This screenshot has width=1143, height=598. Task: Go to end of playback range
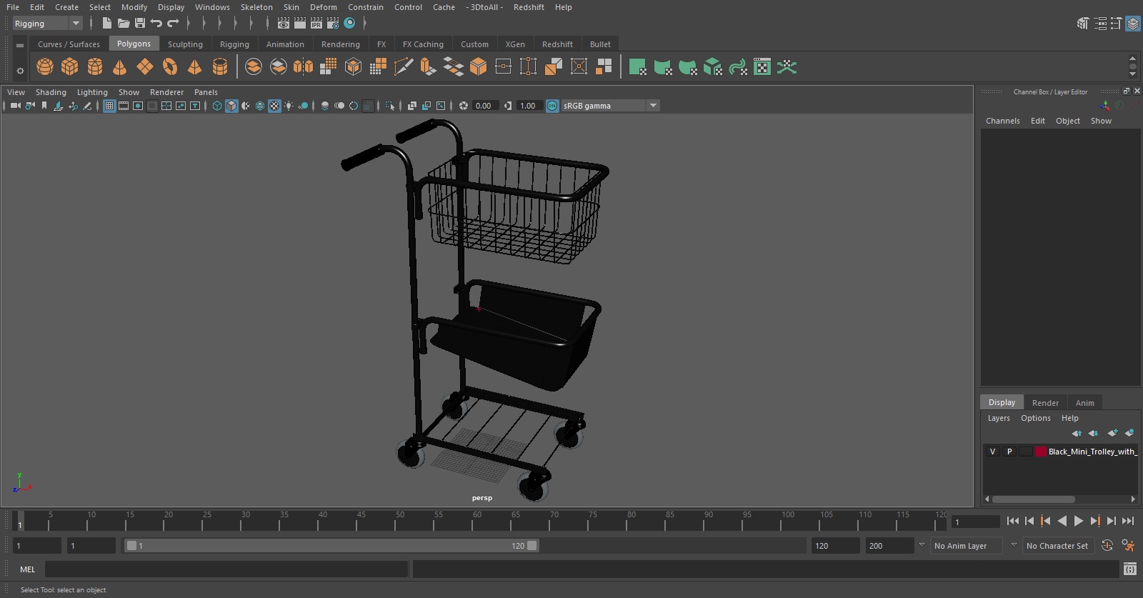tap(1128, 522)
